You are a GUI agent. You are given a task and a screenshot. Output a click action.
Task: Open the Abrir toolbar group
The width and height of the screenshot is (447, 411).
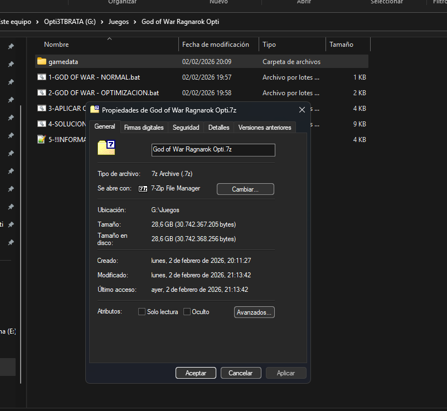[x=304, y=2]
